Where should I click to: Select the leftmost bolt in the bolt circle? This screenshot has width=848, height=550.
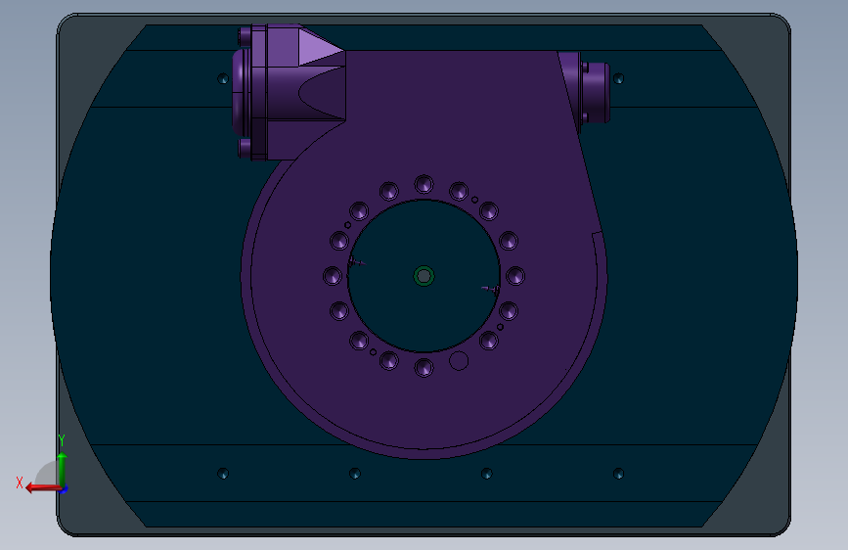click(x=333, y=276)
